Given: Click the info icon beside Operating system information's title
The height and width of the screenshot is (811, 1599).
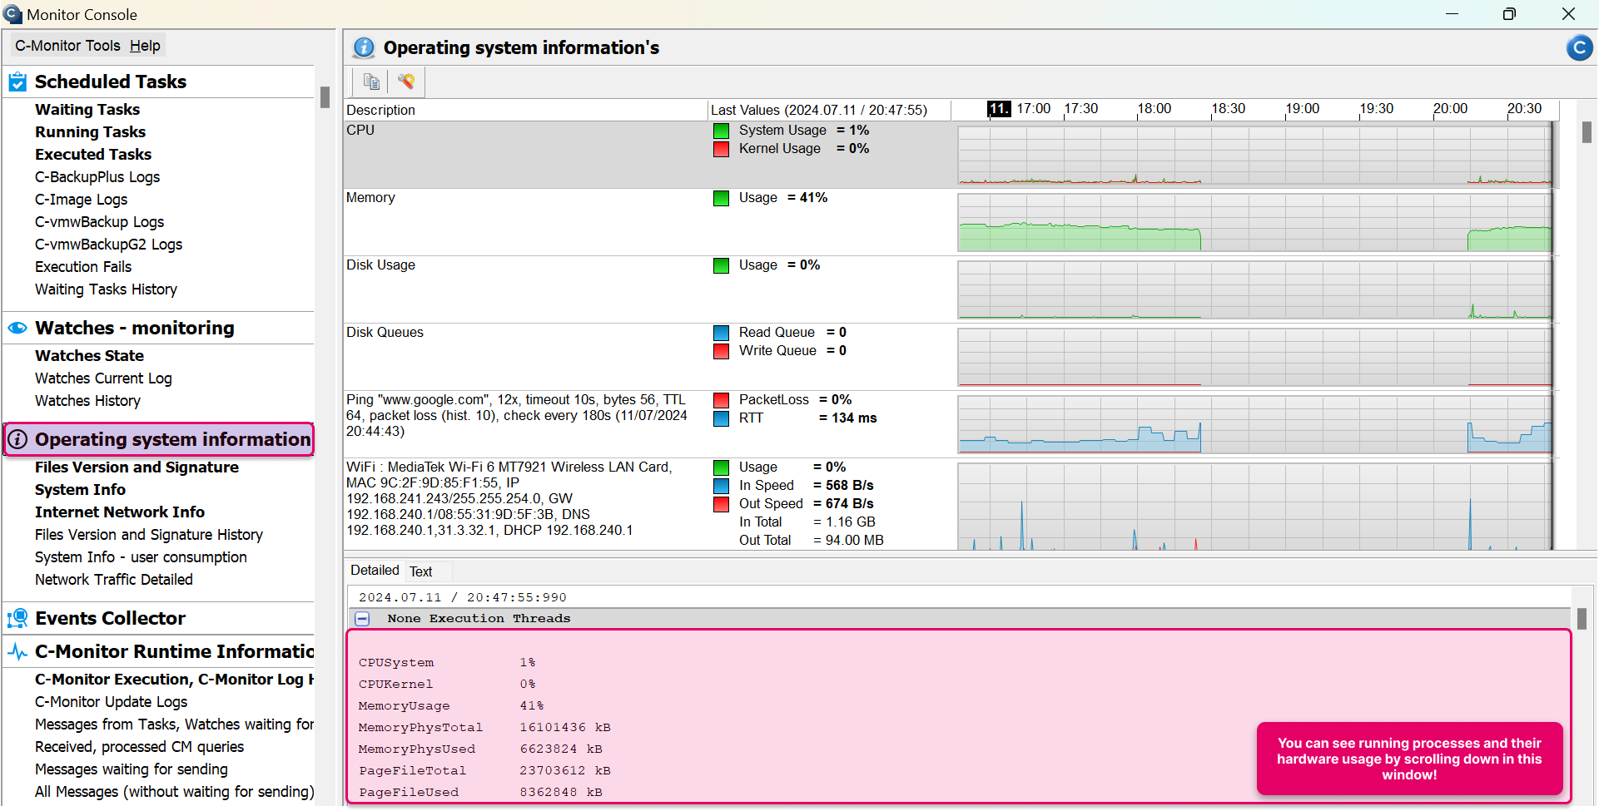Looking at the screenshot, I should pos(364,47).
